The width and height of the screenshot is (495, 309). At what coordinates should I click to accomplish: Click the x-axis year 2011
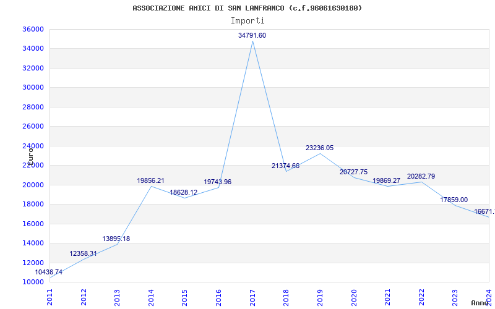(49, 297)
